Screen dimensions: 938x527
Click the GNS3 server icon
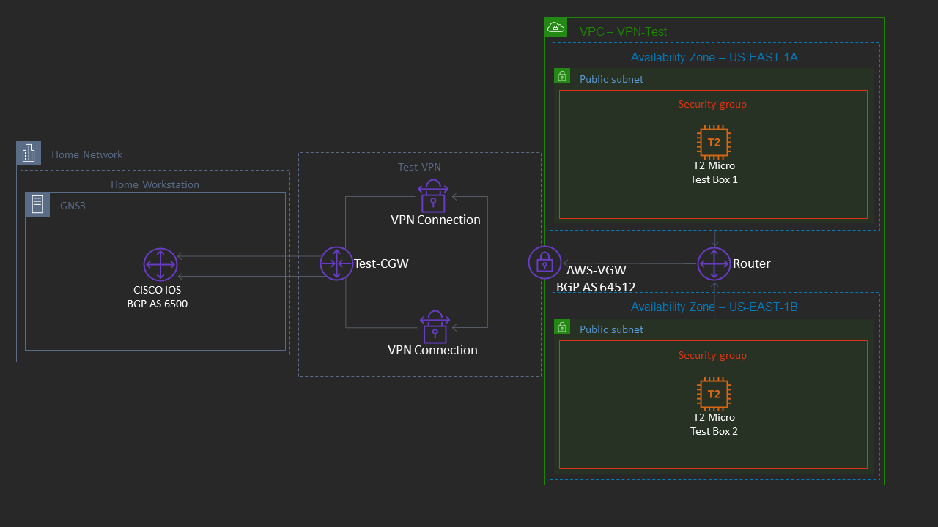click(37, 204)
